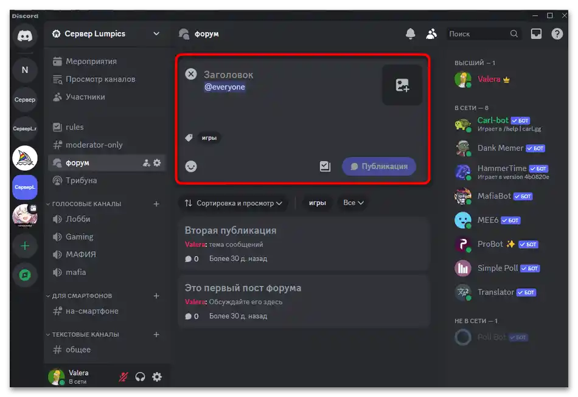Open the emoji picker in the post composer
Viewport: 578px width, 397px height.
coord(191,166)
